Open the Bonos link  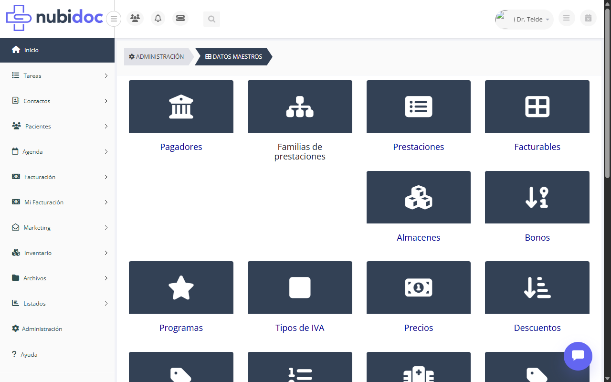pyautogui.click(x=537, y=238)
